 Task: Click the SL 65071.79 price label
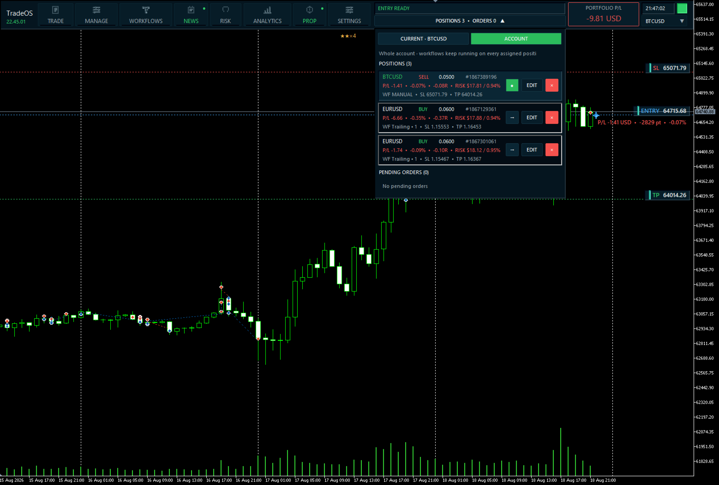coord(669,68)
